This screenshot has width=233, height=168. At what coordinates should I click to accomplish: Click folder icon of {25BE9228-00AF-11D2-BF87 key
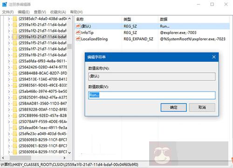coord(15,110)
